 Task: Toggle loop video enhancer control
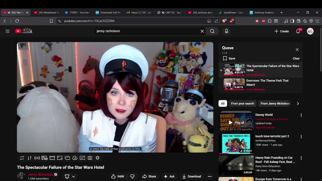pyautogui.click(x=22, y=158)
